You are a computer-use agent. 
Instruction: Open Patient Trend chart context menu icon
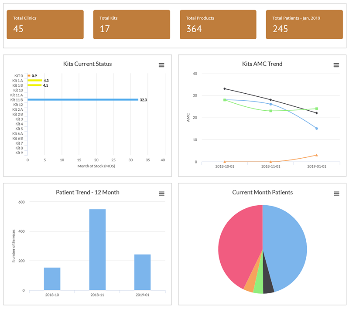(161, 194)
